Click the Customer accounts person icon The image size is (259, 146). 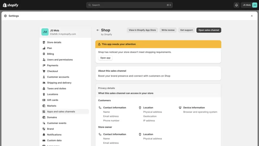(44, 77)
